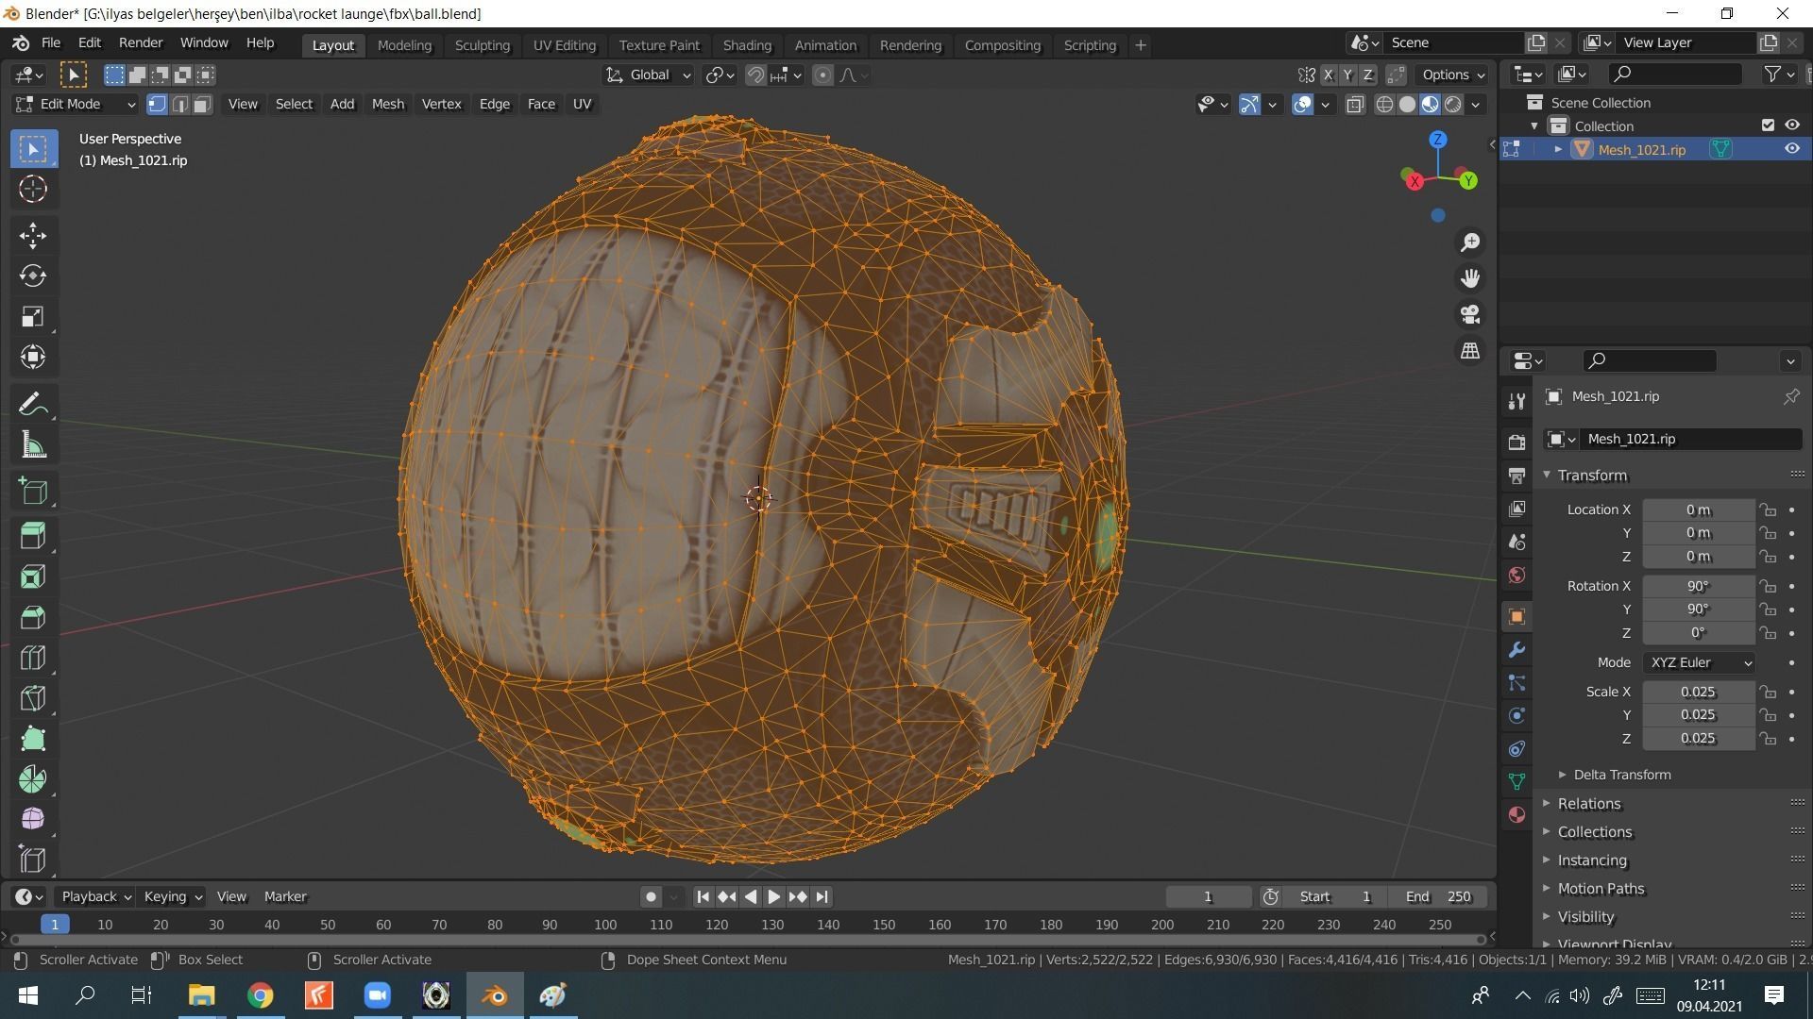Open the Mesh menu
Image resolution: width=1813 pixels, height=1019 pixels.
(387, 104)
